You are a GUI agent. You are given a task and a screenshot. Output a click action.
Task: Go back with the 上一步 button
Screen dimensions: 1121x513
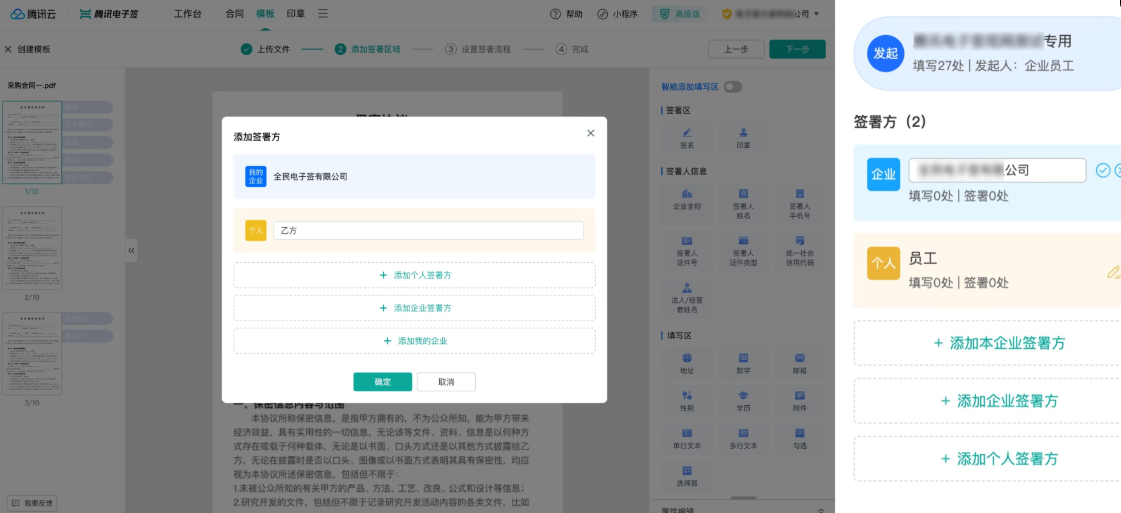point(736,49)
